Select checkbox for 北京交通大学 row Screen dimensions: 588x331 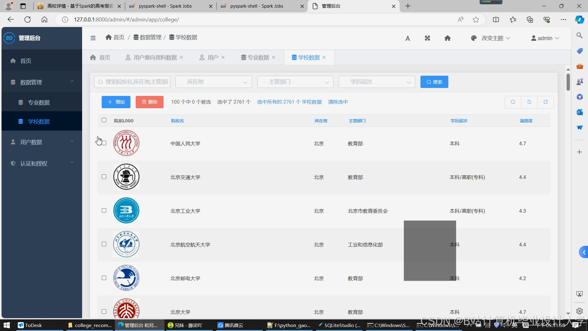[x=104, y=177]
